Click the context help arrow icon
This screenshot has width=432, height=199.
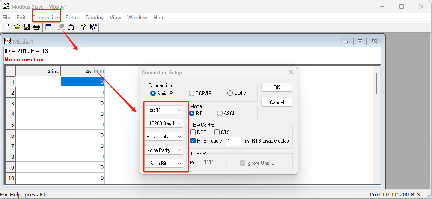click(93, 27)
